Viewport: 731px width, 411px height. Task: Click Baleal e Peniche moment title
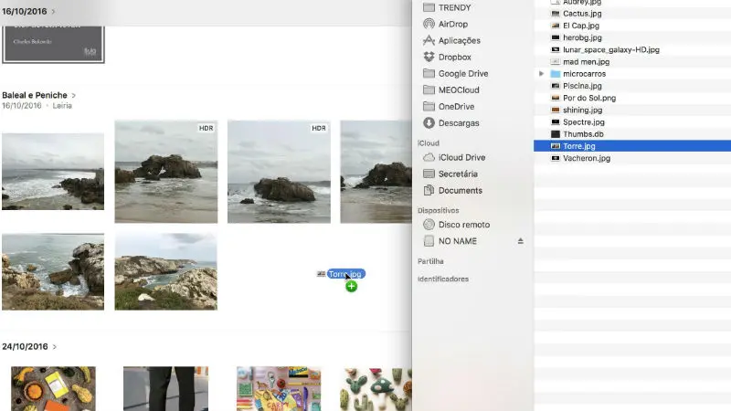[x=35, y=95]
